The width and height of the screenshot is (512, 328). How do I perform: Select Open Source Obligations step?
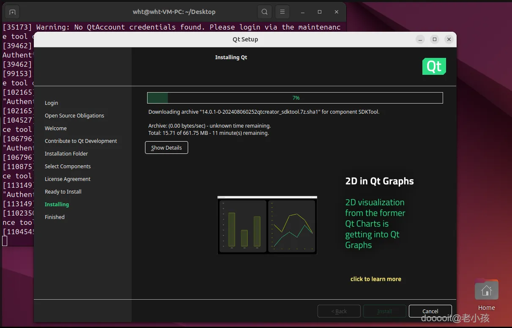pyautogui.click(x=74, y=115)
